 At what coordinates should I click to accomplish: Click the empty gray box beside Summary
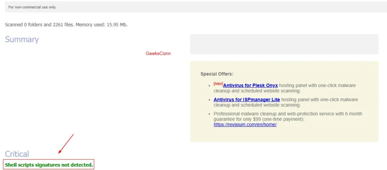click(284, 44)
